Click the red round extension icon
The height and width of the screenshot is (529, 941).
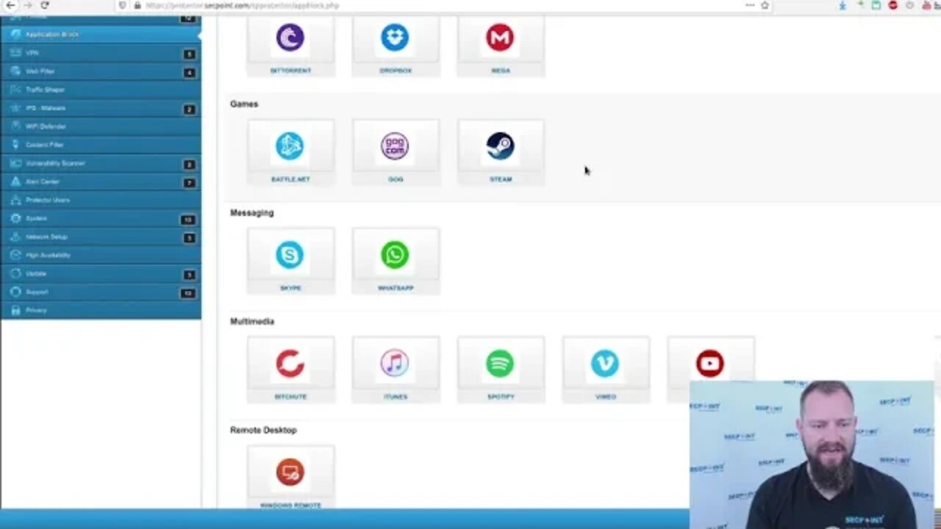click(893, 5)
